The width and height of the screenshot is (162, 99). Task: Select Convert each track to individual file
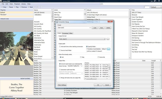(x=60, y=64)
